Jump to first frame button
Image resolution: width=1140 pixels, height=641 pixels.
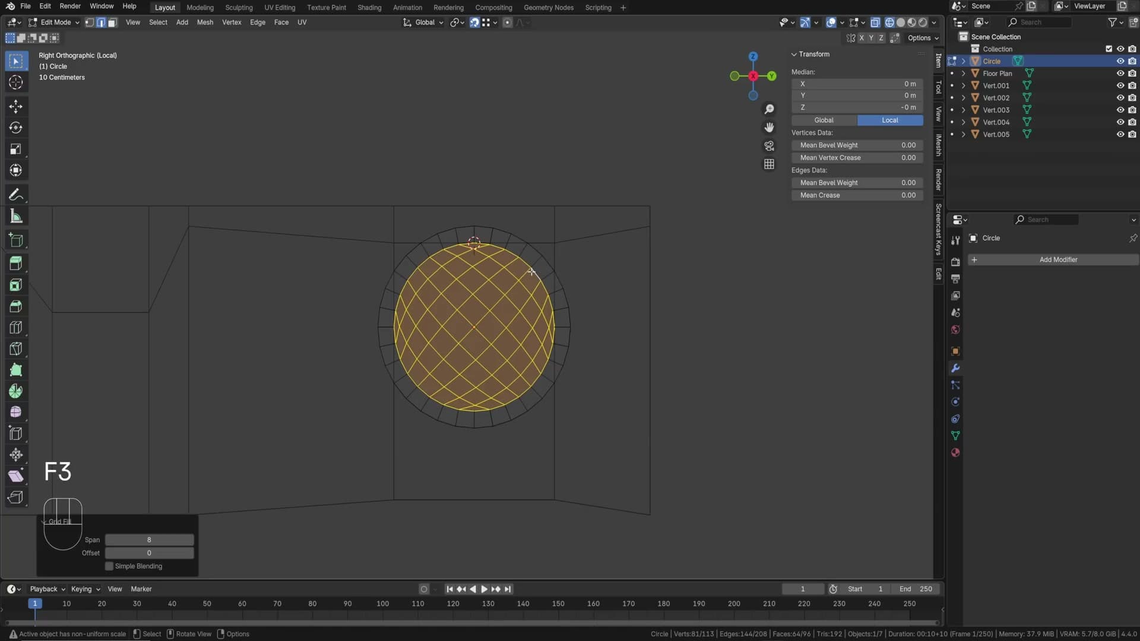coord(449,589)
